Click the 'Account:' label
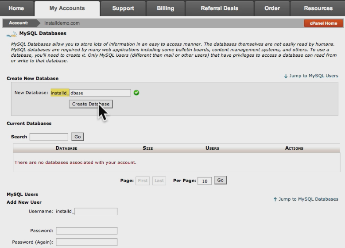This screenshot has height=248, width=345. tap(19, 23)
